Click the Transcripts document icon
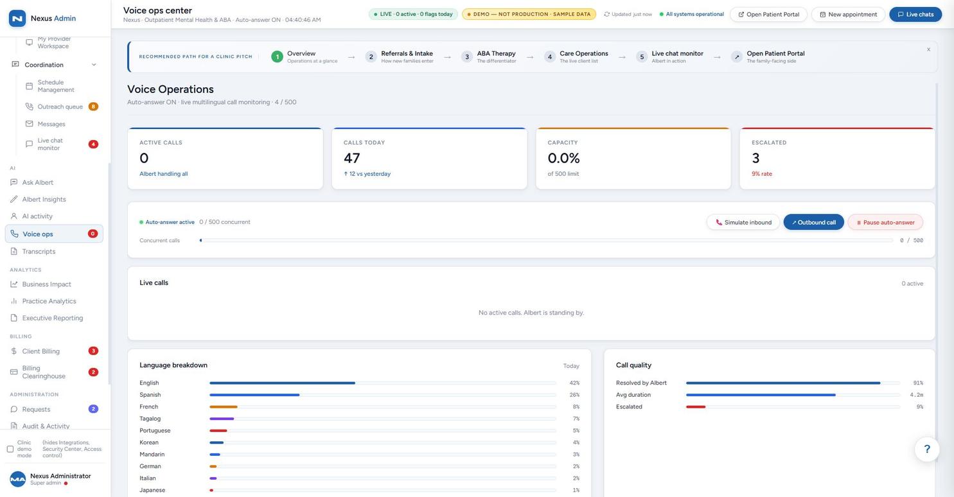This screenshot has width=954, height=497. coord(14,251)
